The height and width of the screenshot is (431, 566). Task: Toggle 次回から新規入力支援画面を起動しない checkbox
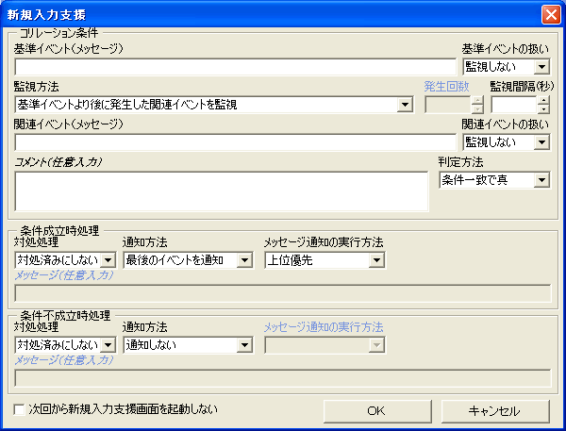tap(19, 409)
